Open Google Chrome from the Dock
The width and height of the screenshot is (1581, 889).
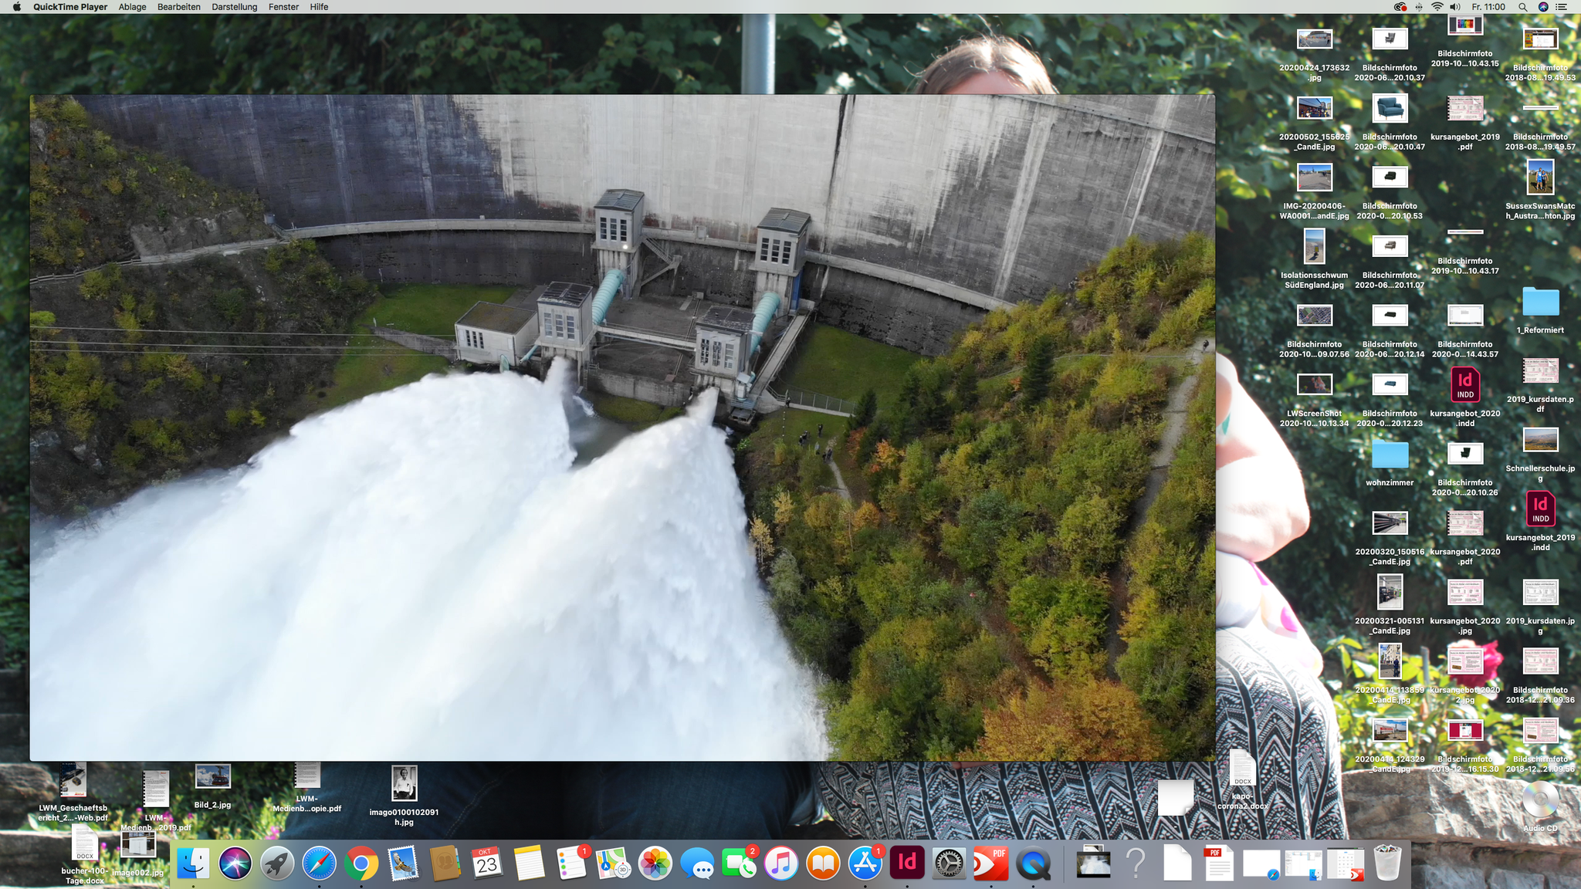coord(361,864)
